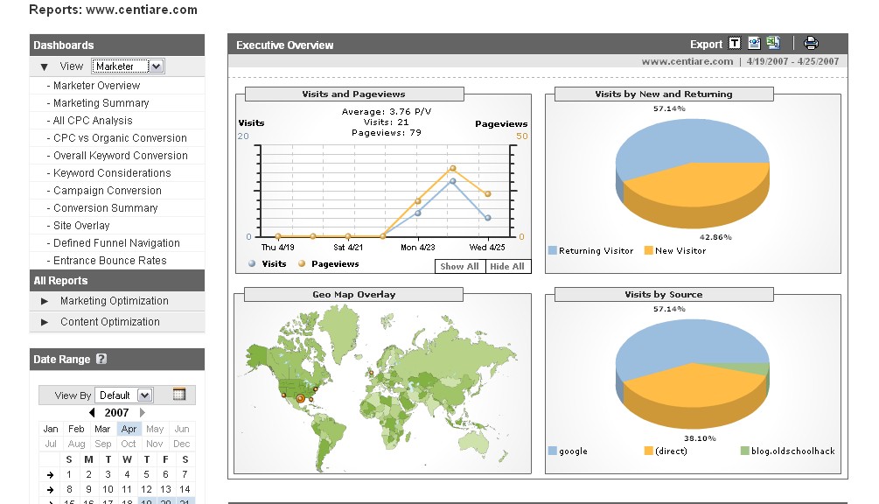The width and height of the screenshot is (879, 504).
Task: Open CPC vs Organic Conversion report
Action: pyautogui.click(x=120, y=138)
